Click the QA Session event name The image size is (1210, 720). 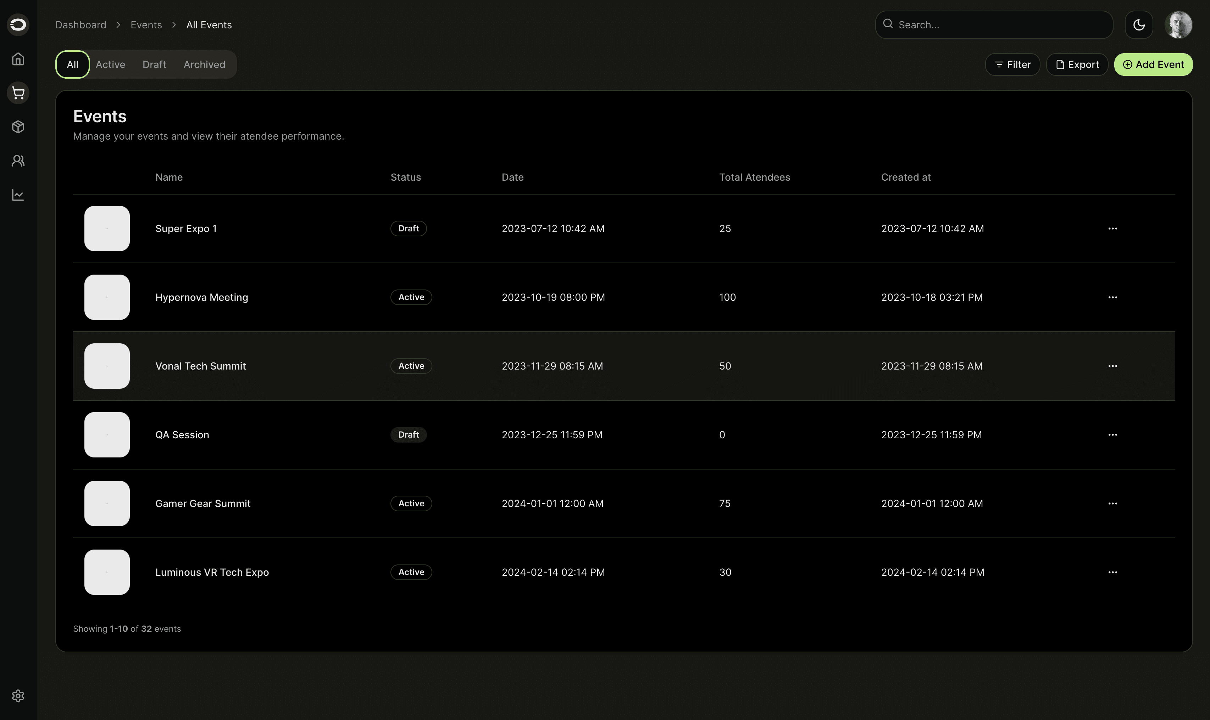182,435
